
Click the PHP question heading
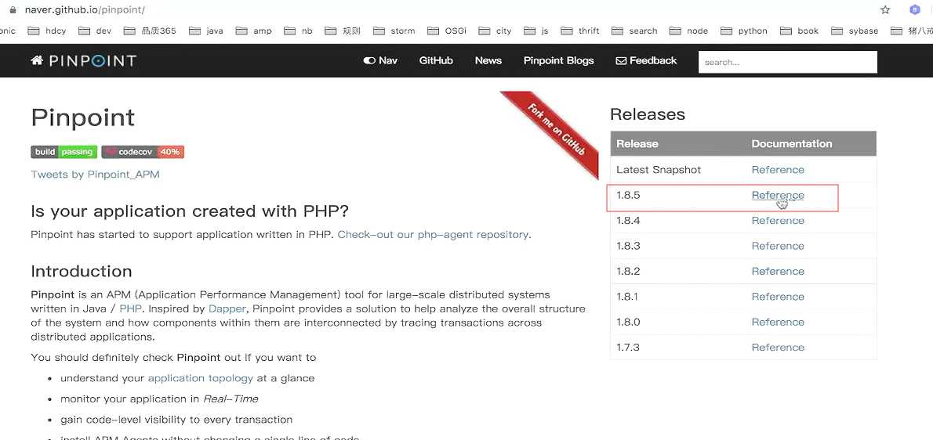(190, 211)
